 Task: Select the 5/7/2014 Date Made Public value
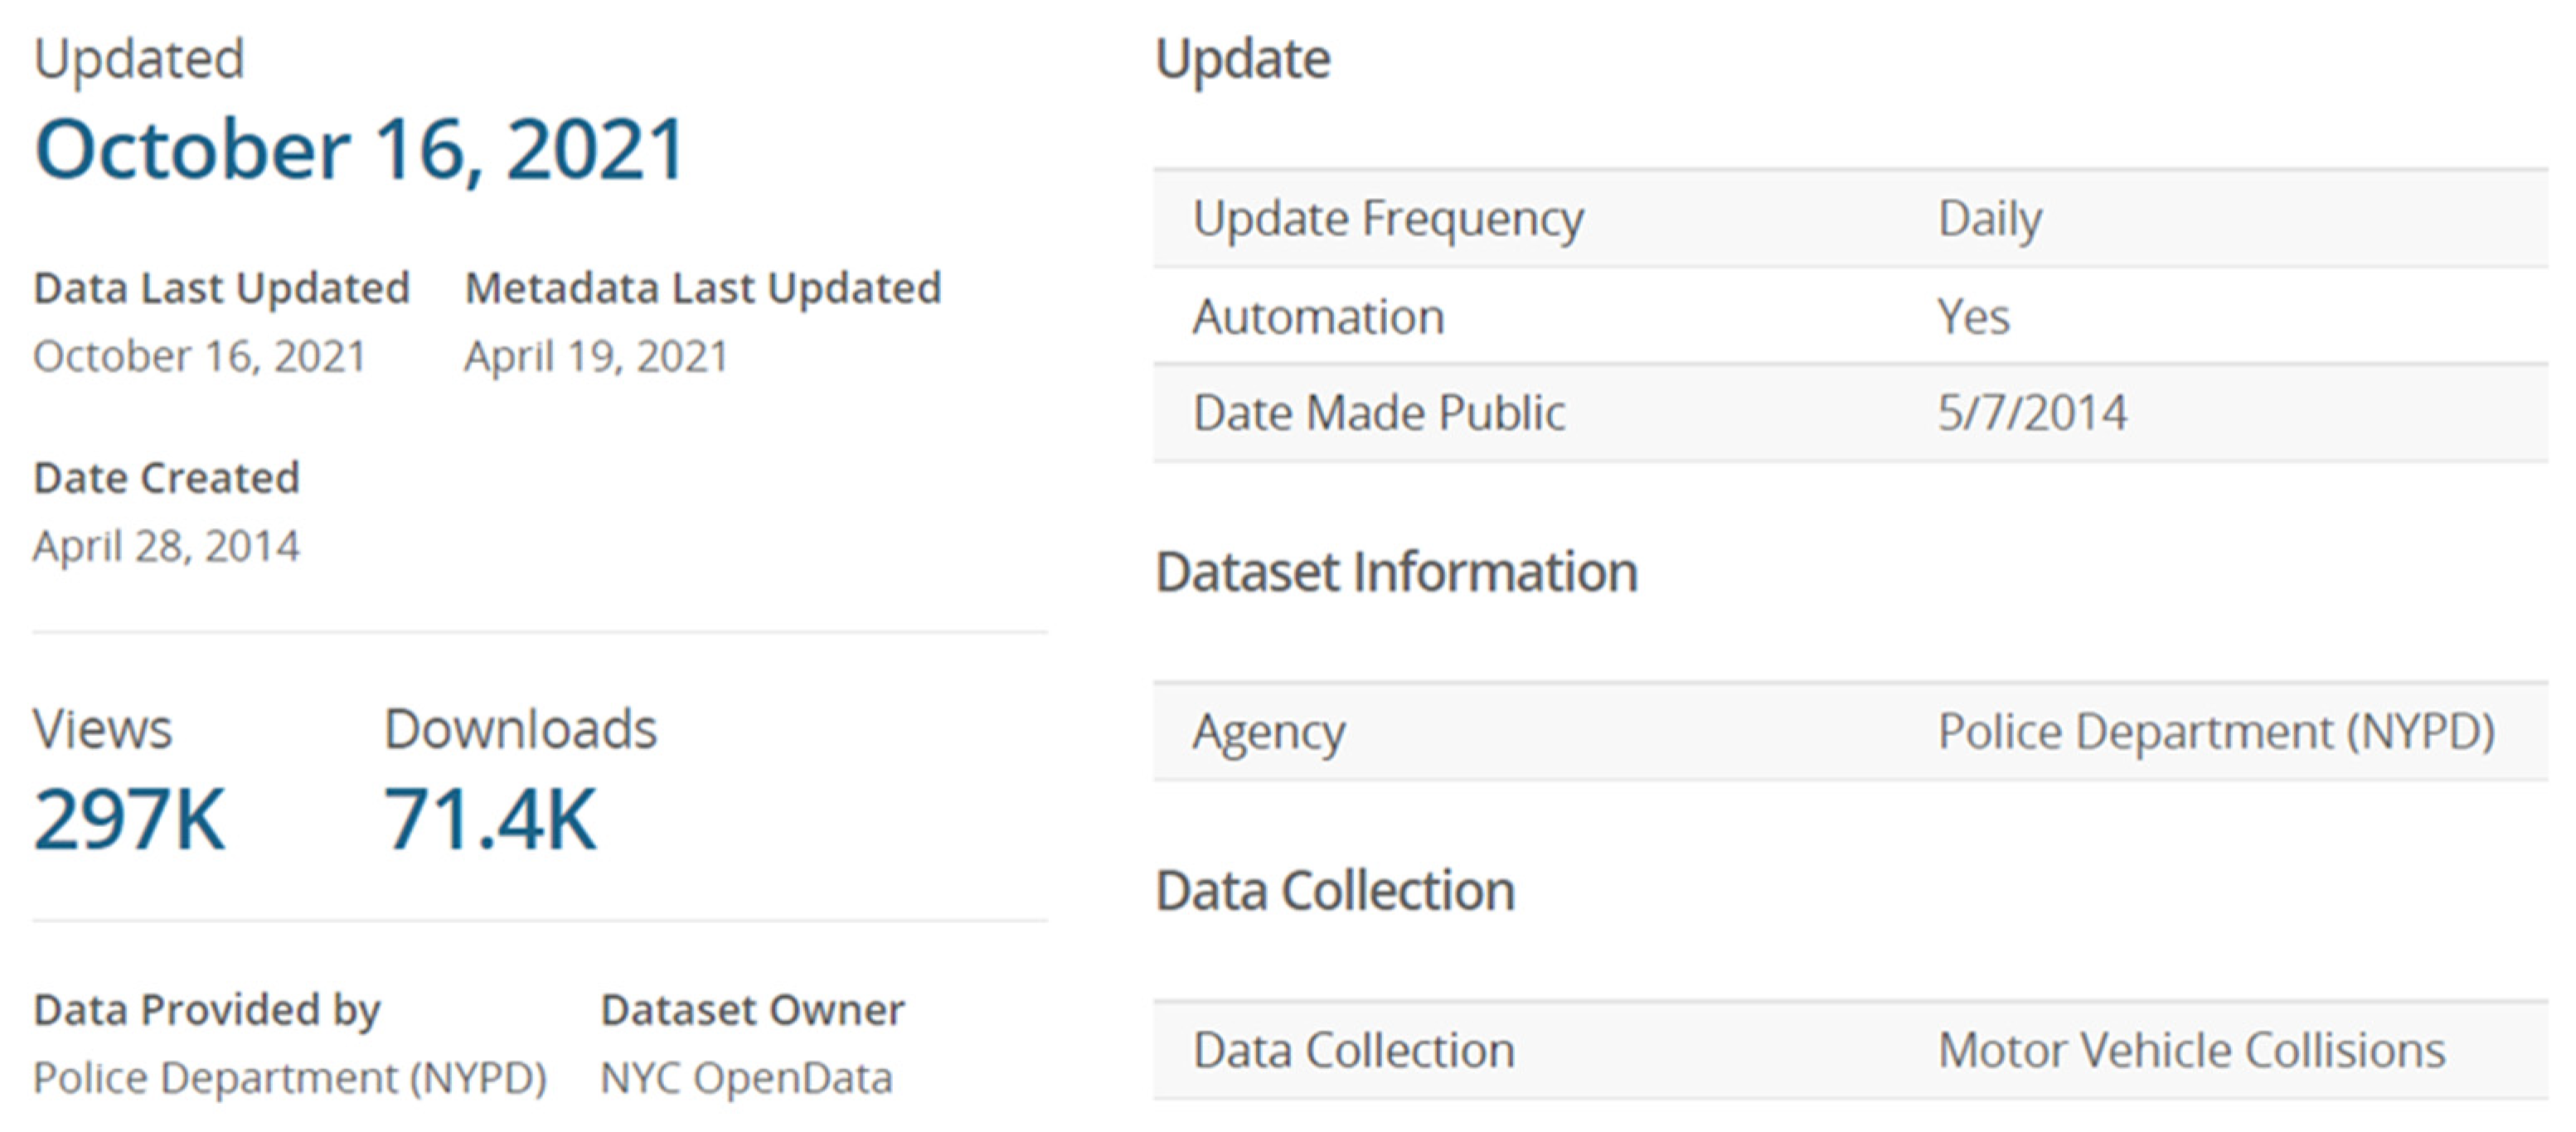(2032, 414)
